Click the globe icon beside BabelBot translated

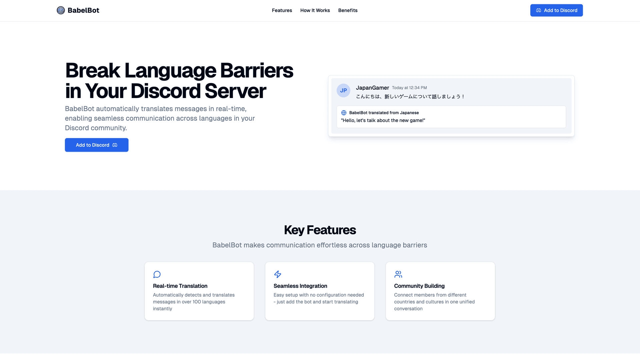[344, 113]
